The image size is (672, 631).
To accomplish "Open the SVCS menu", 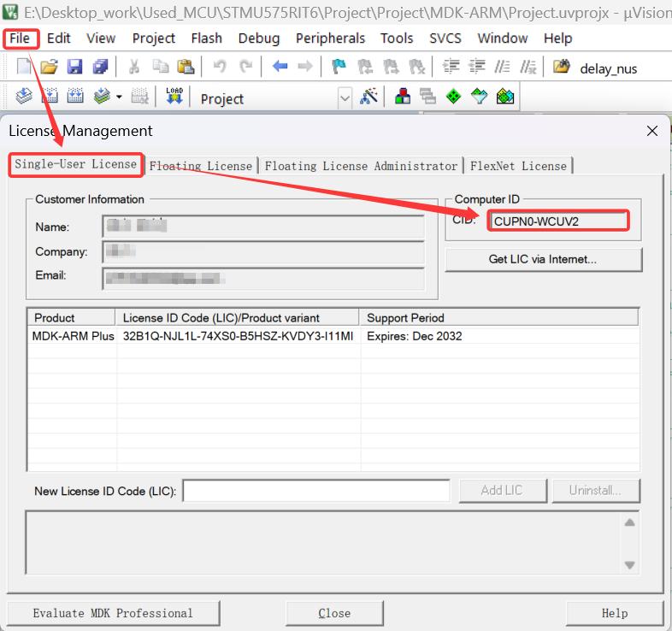I will 445,38.
